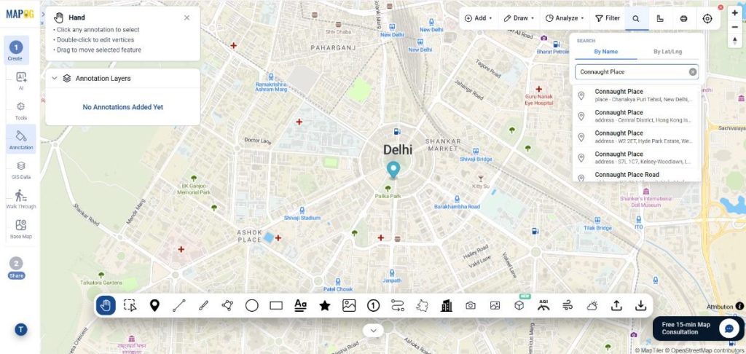Close the Hand tool tips panel
746x354 pixels.
click(186, 17)
